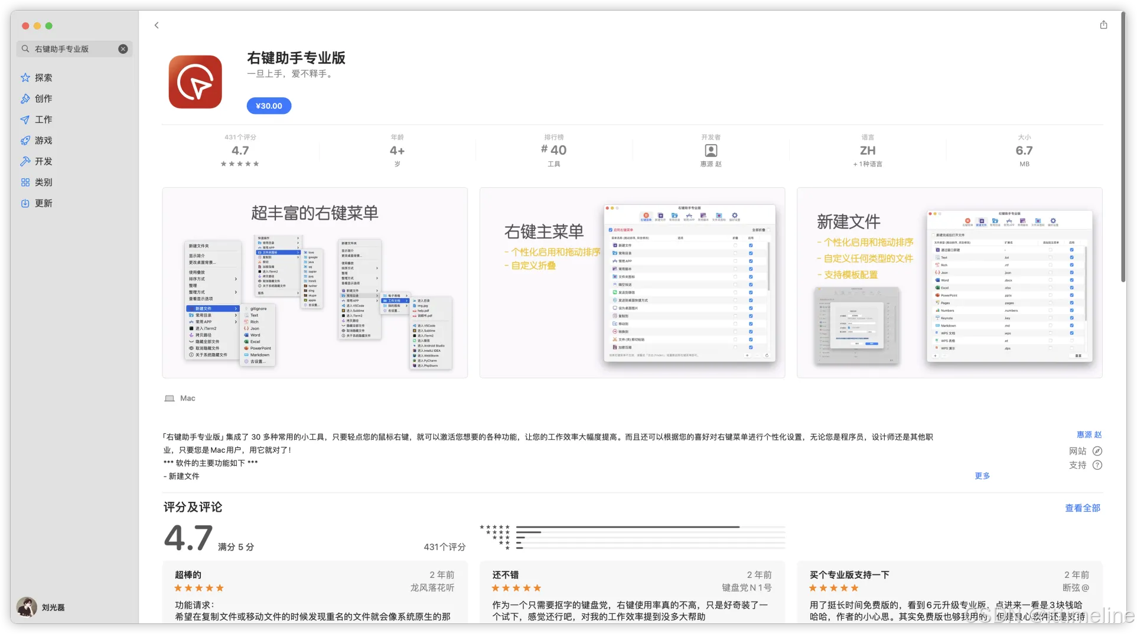This screenshot has width=1137, height=634.
Task: Open the share icon at top right
Action: pos(1103,25)
